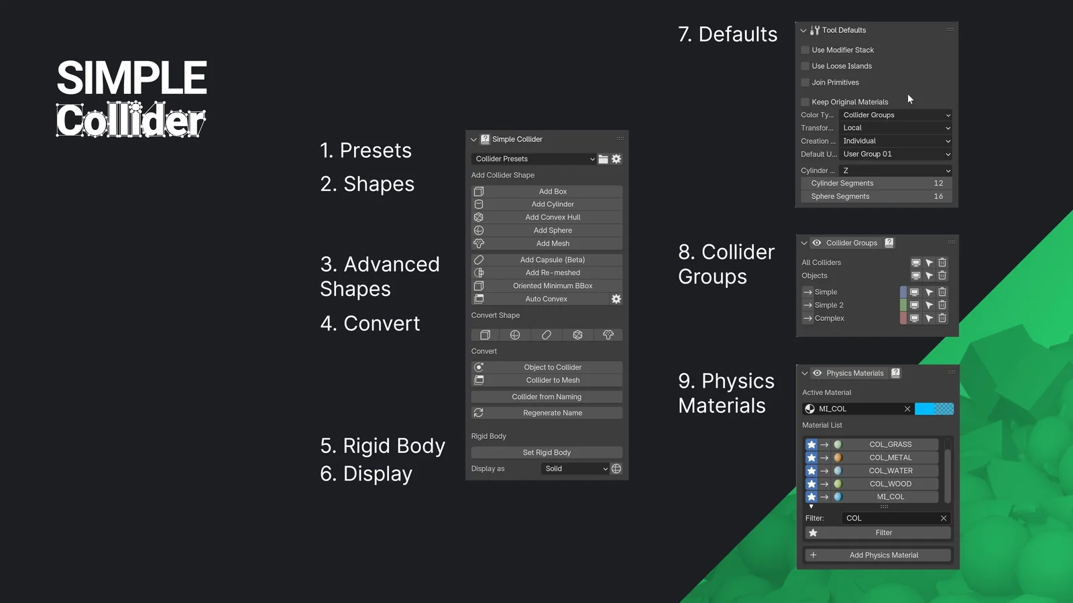Open the Display as Solid dropdown

[574, 468]
